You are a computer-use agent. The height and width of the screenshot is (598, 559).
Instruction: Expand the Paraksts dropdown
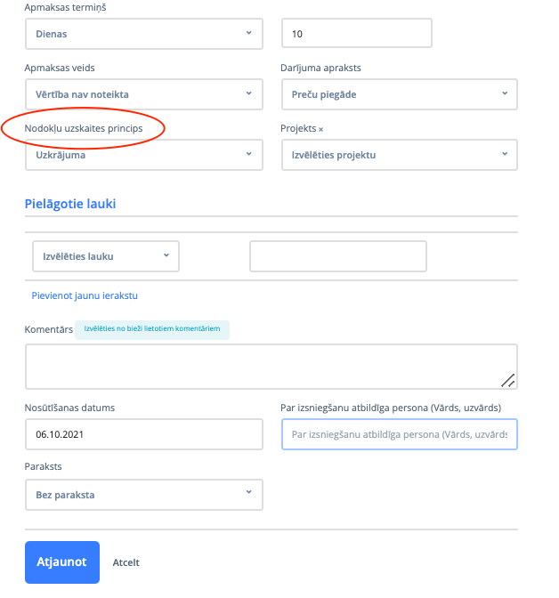[143, 495]
